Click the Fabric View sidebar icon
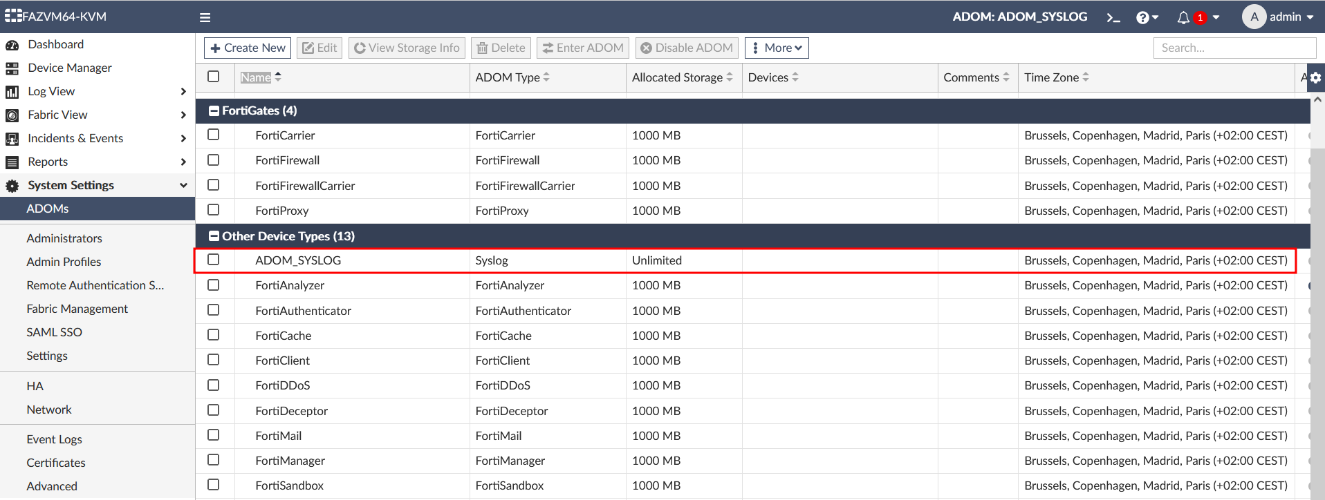The image size is (1325, 500). click(x=12, y=115)
